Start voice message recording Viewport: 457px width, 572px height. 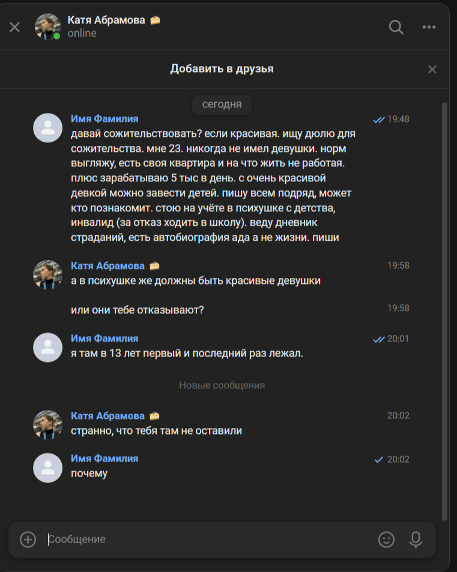416,540
